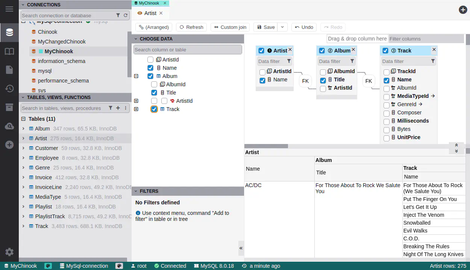Uncheck the Track table checkbox in tree
470x270 pixels.
point(154,109)
